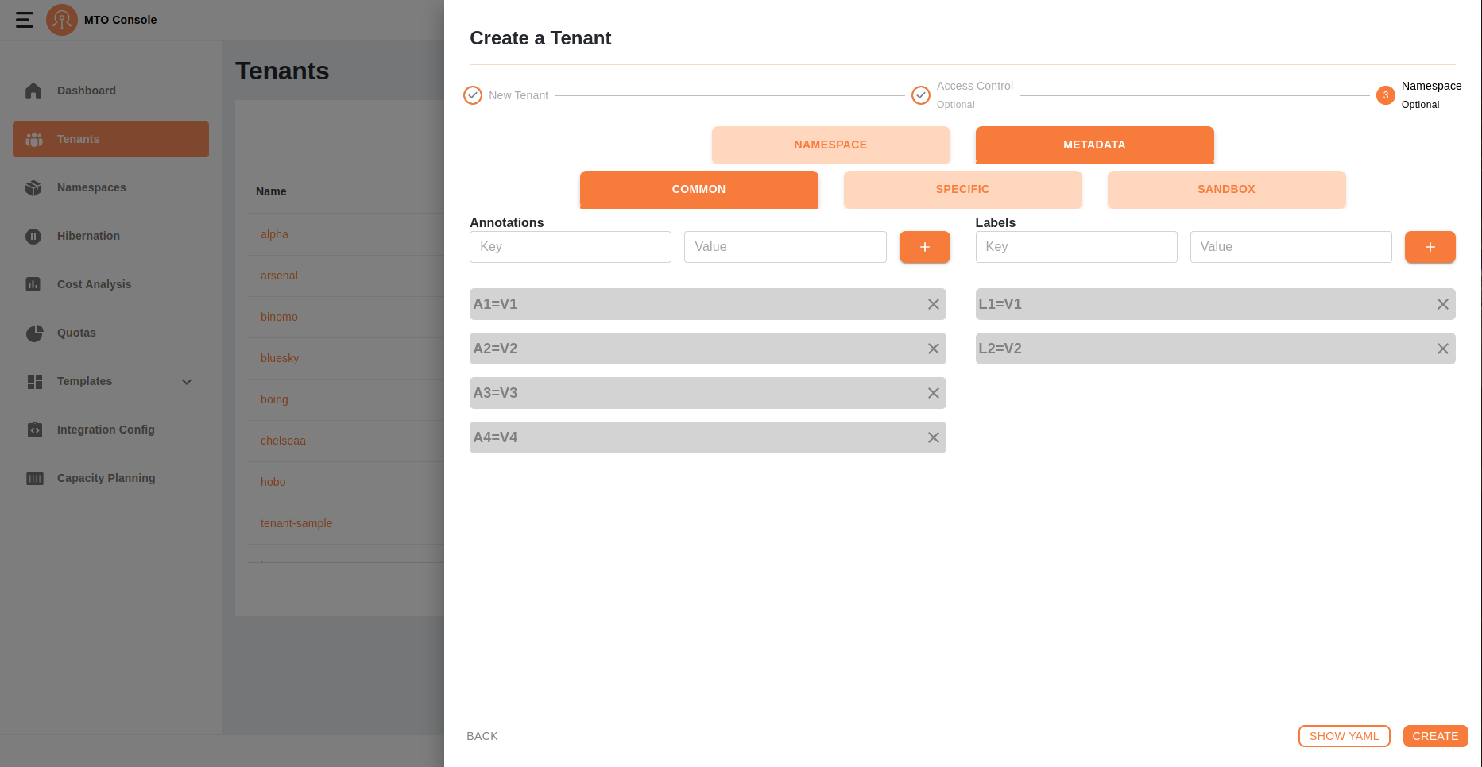Go BACK to previous step

click(482, 736)
